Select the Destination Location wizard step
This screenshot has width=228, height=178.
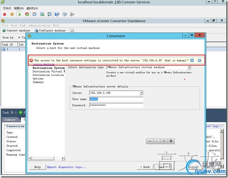pyautogui.click(x=48, y=75)
